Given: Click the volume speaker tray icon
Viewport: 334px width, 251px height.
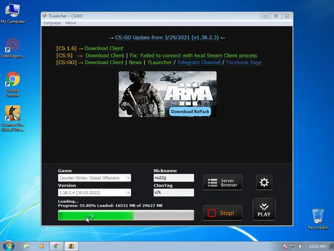Looking at the screenshot, I should click(300, 246).
